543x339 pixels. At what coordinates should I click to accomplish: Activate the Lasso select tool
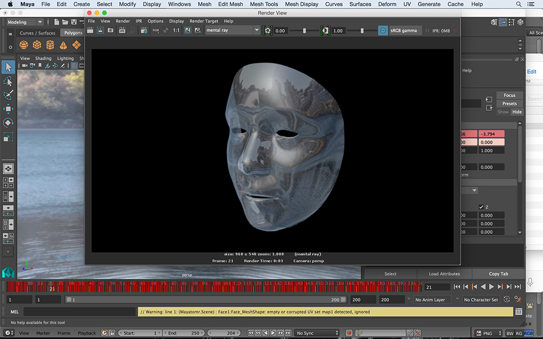coord(8,81)
